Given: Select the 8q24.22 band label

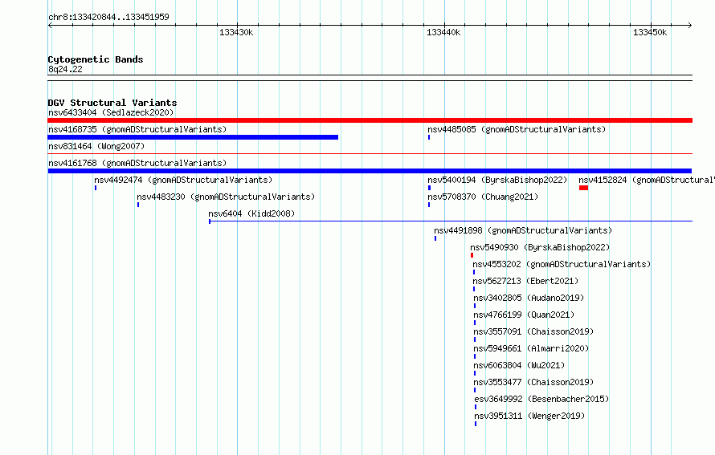Looking at the screenshot, I should 65,69.
